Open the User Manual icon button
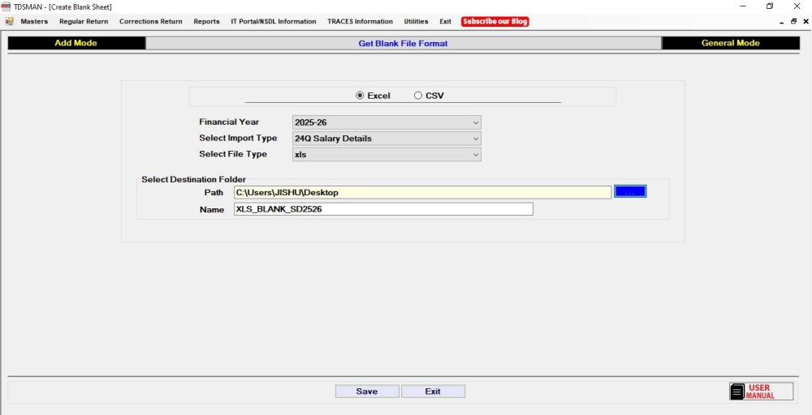 click(762, 391)
